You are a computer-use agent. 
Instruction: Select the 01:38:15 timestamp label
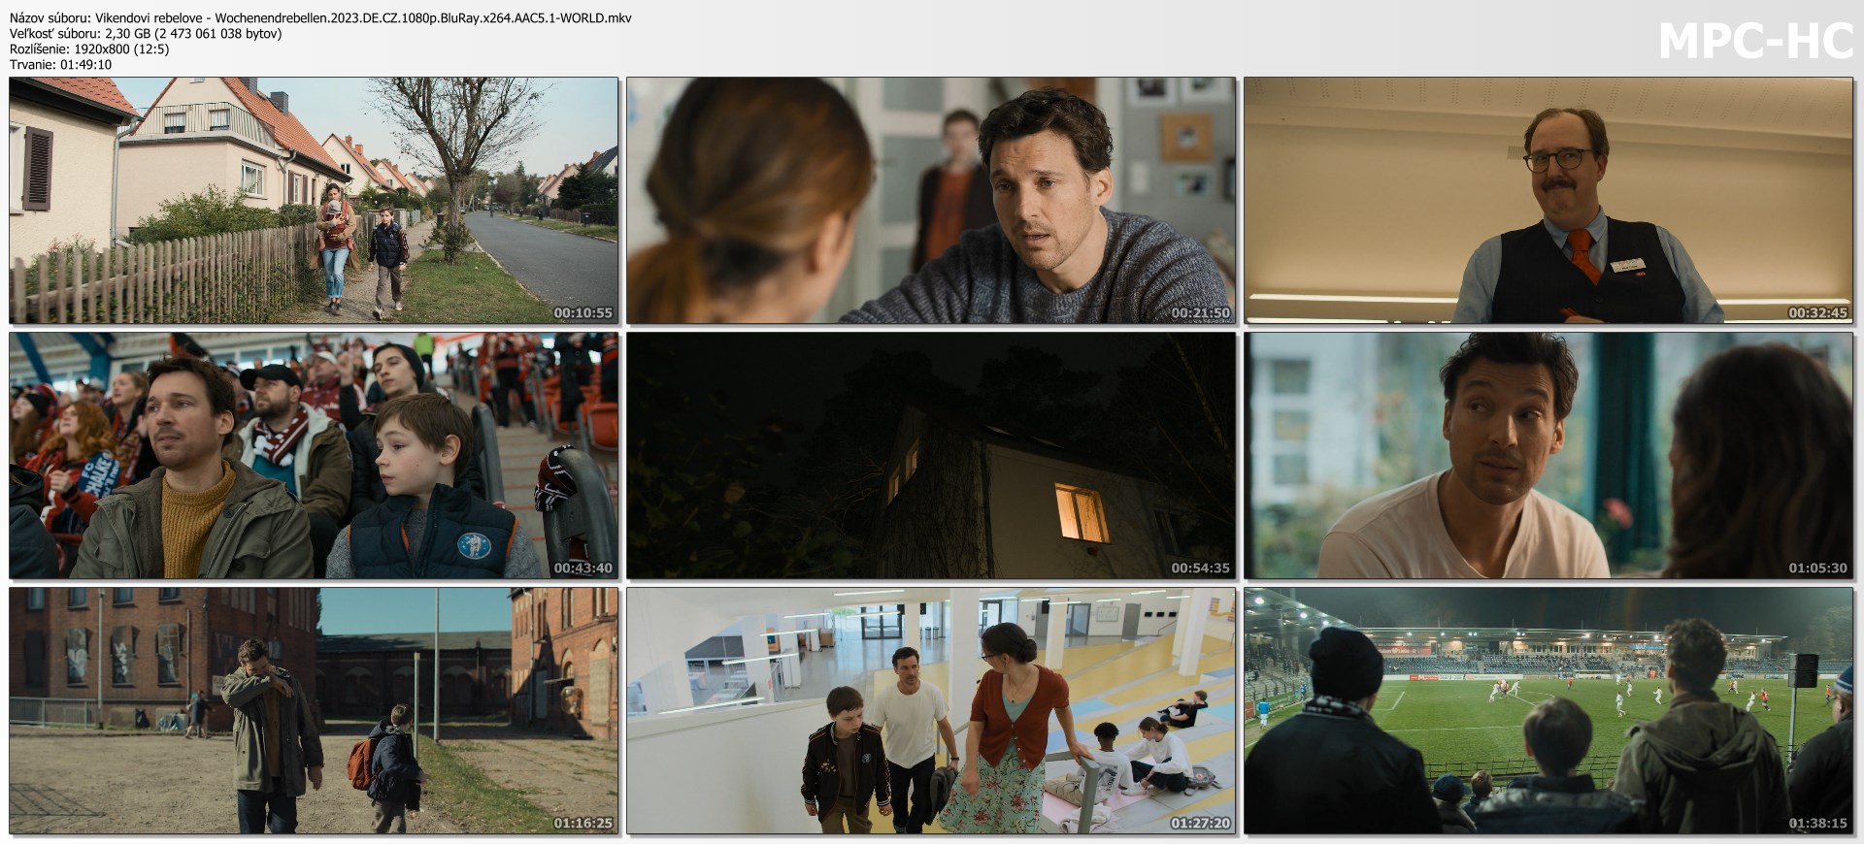point(1817,824)
